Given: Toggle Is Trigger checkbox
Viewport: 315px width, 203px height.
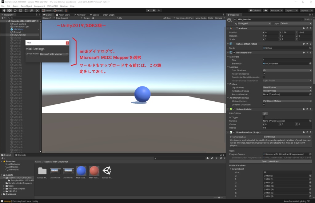Looking at the screenshot, I should pos(264,117).
